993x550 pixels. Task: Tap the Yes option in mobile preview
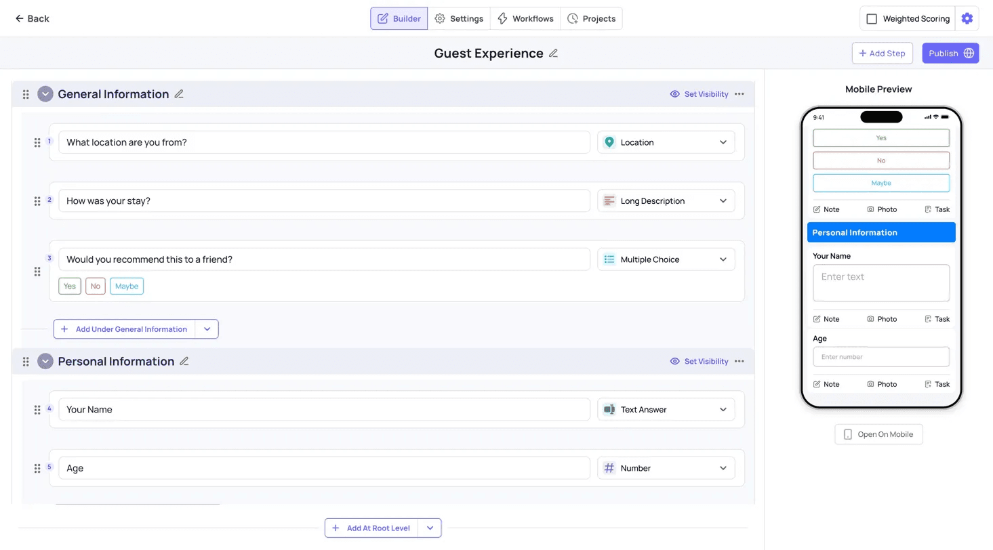coord(881,137)
